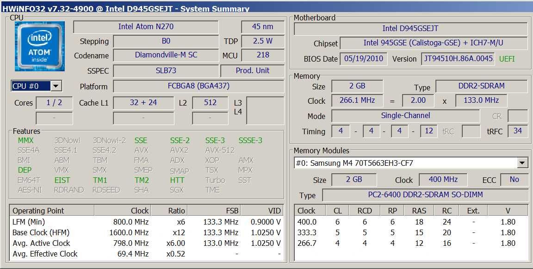
Task: Click the L2 cache value 512
Action: pos(210,103)
